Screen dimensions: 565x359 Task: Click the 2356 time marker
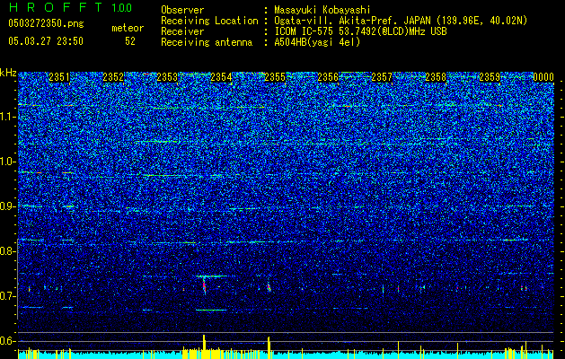click(x=328, y=77)
